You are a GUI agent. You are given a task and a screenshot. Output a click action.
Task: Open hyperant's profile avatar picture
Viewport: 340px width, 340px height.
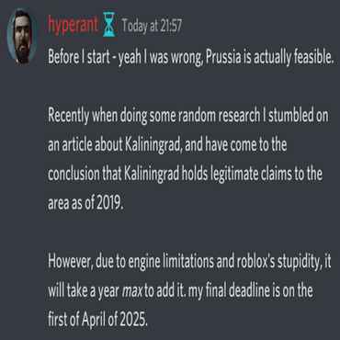point(23,34)
